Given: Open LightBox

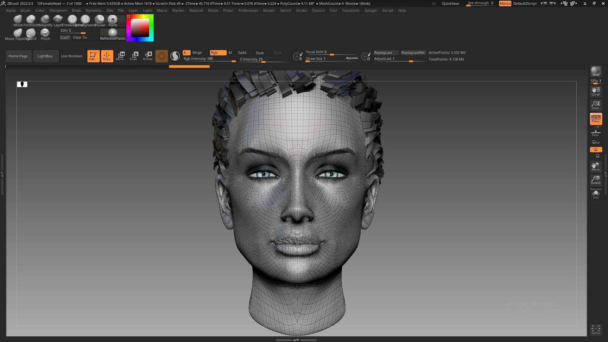Looking at the screenshot, I should tap(45, 56).
